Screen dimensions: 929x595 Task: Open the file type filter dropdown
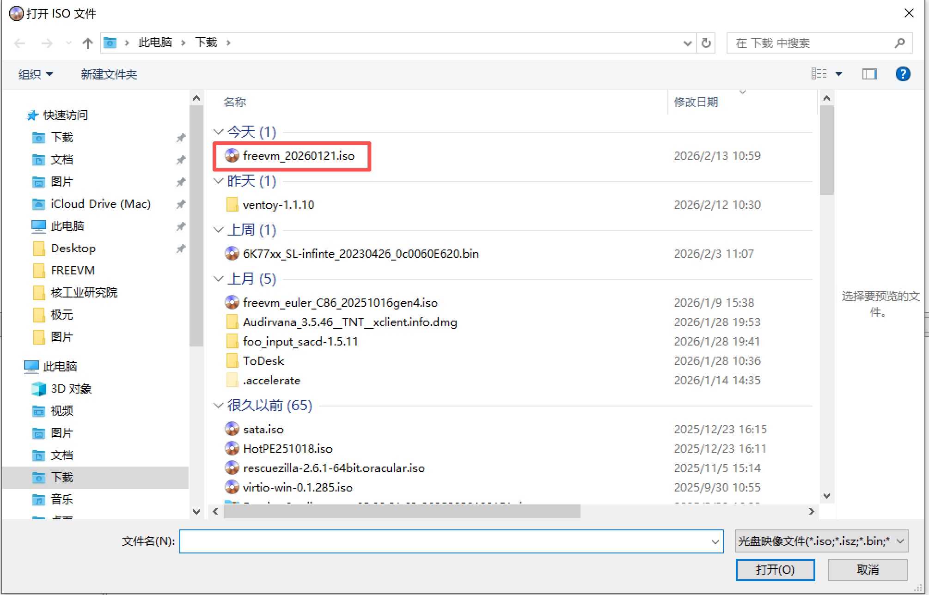821,541
